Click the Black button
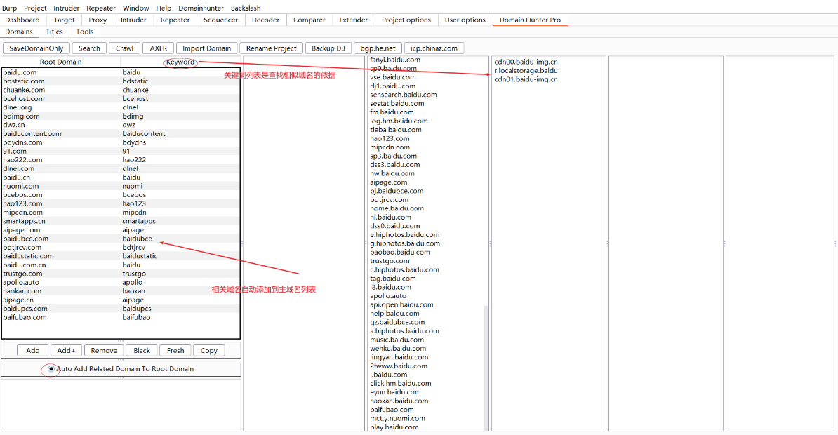The width and height of the screenshot is (838, 435). [142, 351]
